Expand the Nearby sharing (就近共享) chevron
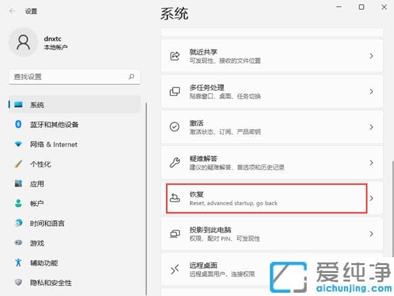Viewport: 394px width, 296px height. [371, 56]
